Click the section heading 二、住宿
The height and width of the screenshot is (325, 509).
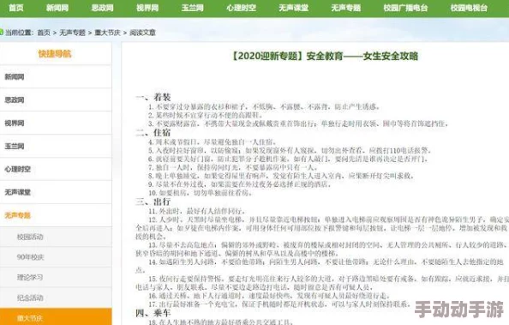point(153,132)
